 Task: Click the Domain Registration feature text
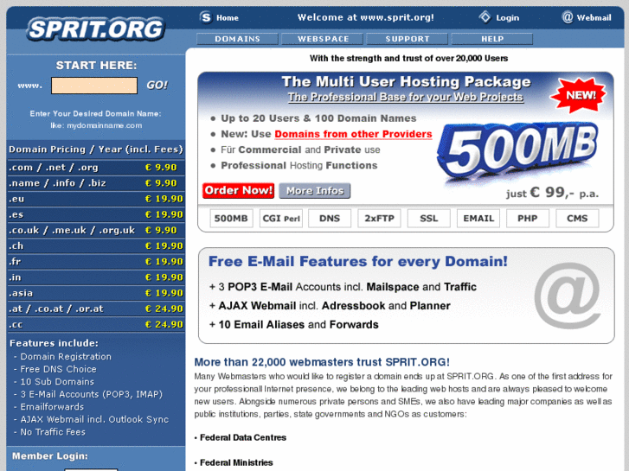tap(66, 356)
